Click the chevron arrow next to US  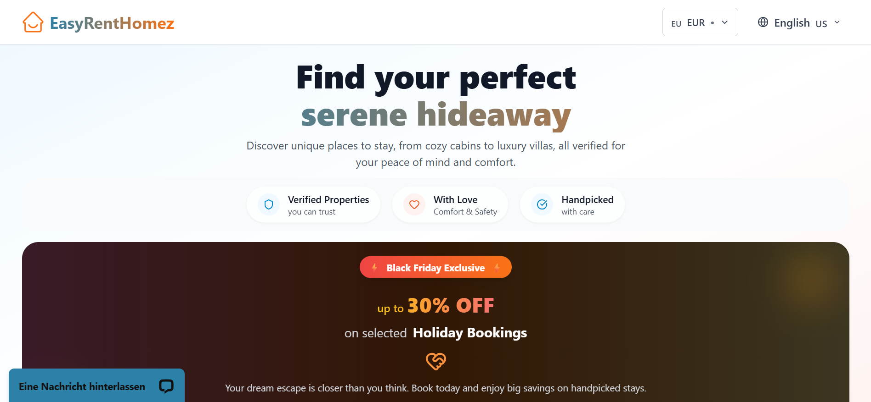click(837, 22)
